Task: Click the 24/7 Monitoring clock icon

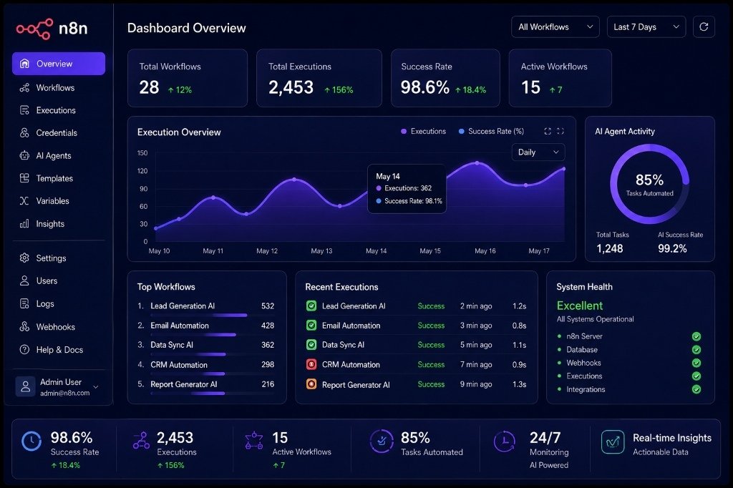Action: click(505, 441)
